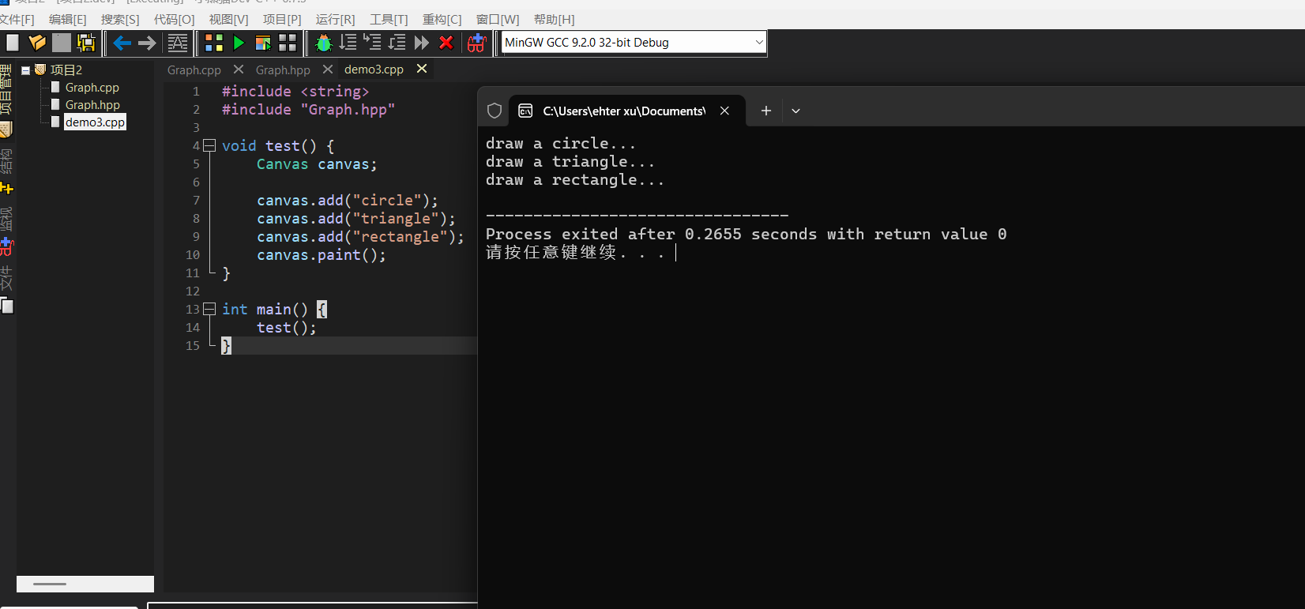Click the Open file folder icon
Image resolution: width=1305 pixels, height=609 pixels.
point(37,43)
